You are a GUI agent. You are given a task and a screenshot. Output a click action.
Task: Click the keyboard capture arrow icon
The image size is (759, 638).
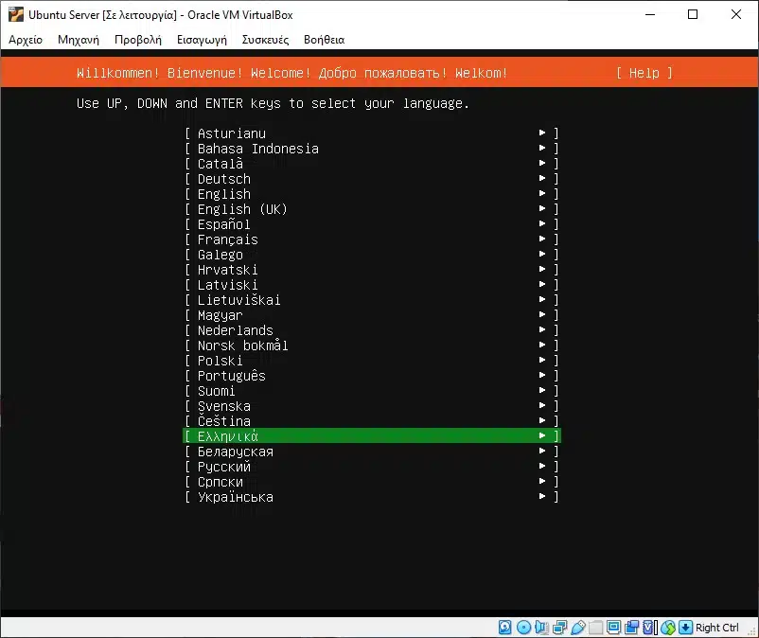point(685,628)
